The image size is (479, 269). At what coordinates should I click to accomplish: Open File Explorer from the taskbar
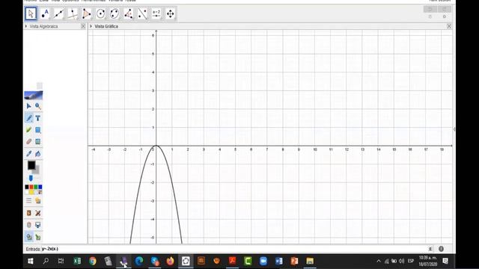point(310,261)
